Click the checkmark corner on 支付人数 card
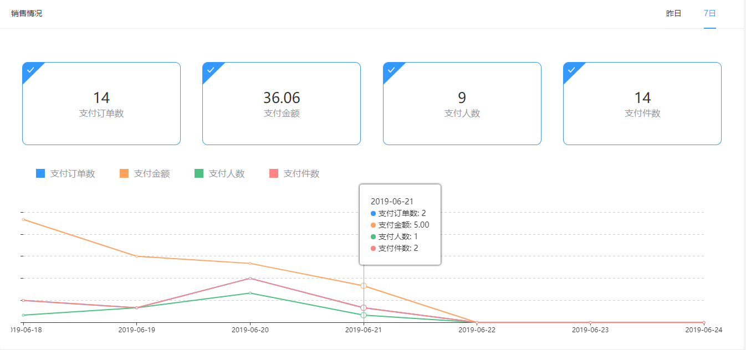 391,70
